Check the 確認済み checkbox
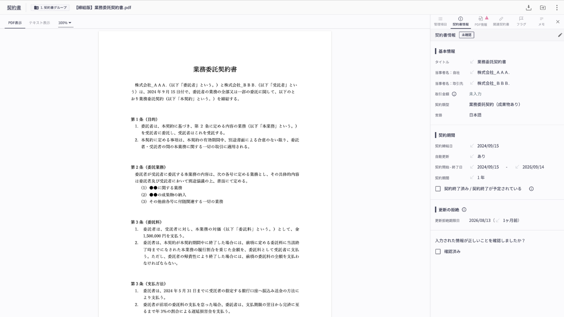564x317 pixels. pyautogui.click(x=438, y=252)
